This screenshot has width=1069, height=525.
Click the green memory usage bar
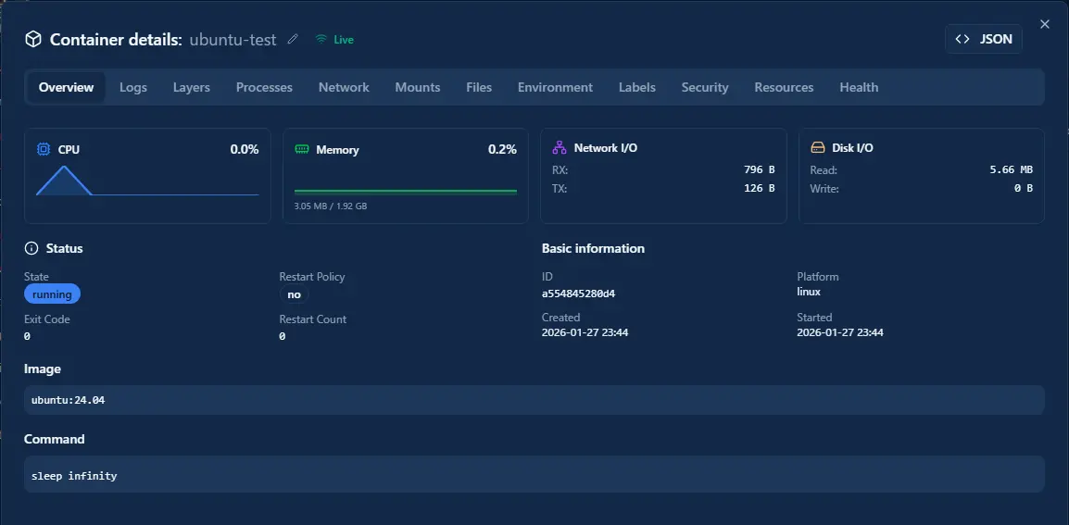click(x=405, y=192)
